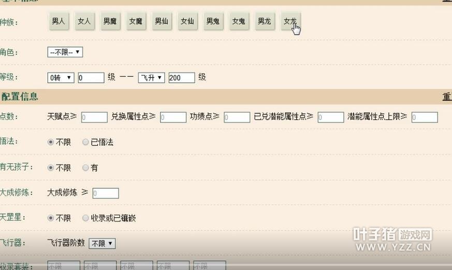Click the 功绩点 input field

[x=237, y=117]
